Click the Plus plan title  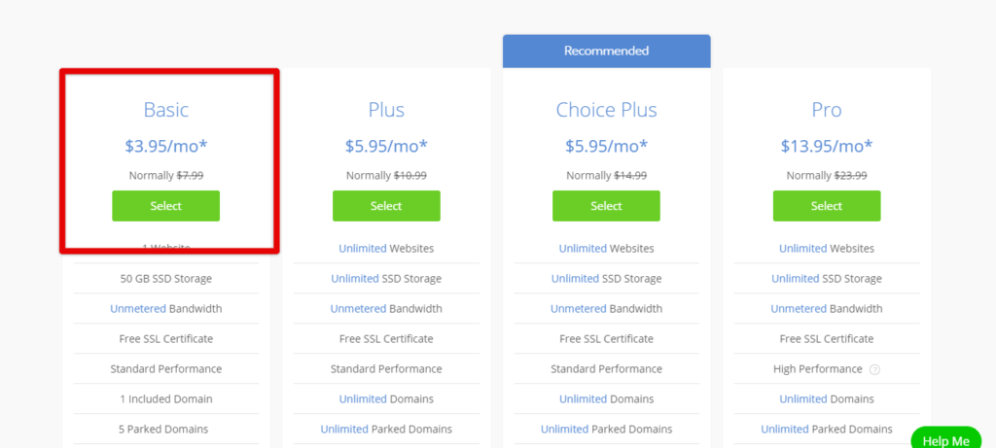point(386,110)
